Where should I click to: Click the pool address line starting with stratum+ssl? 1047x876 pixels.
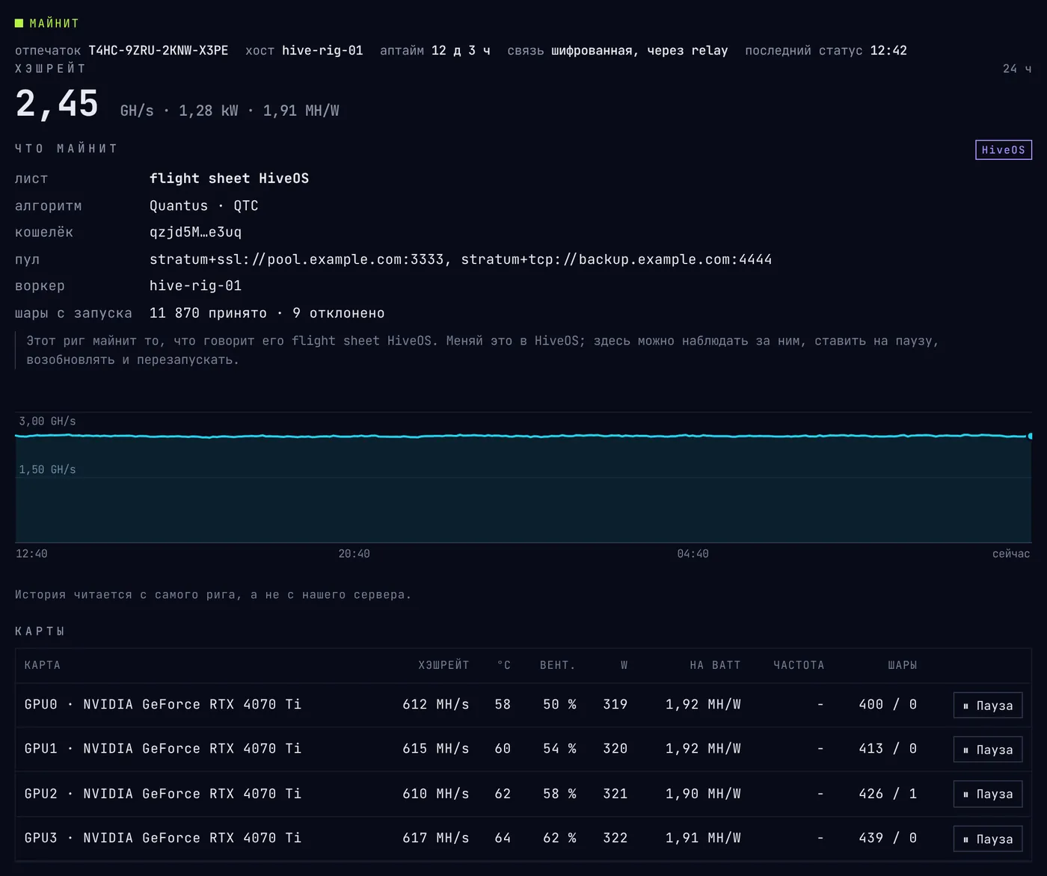click(461, 259)
